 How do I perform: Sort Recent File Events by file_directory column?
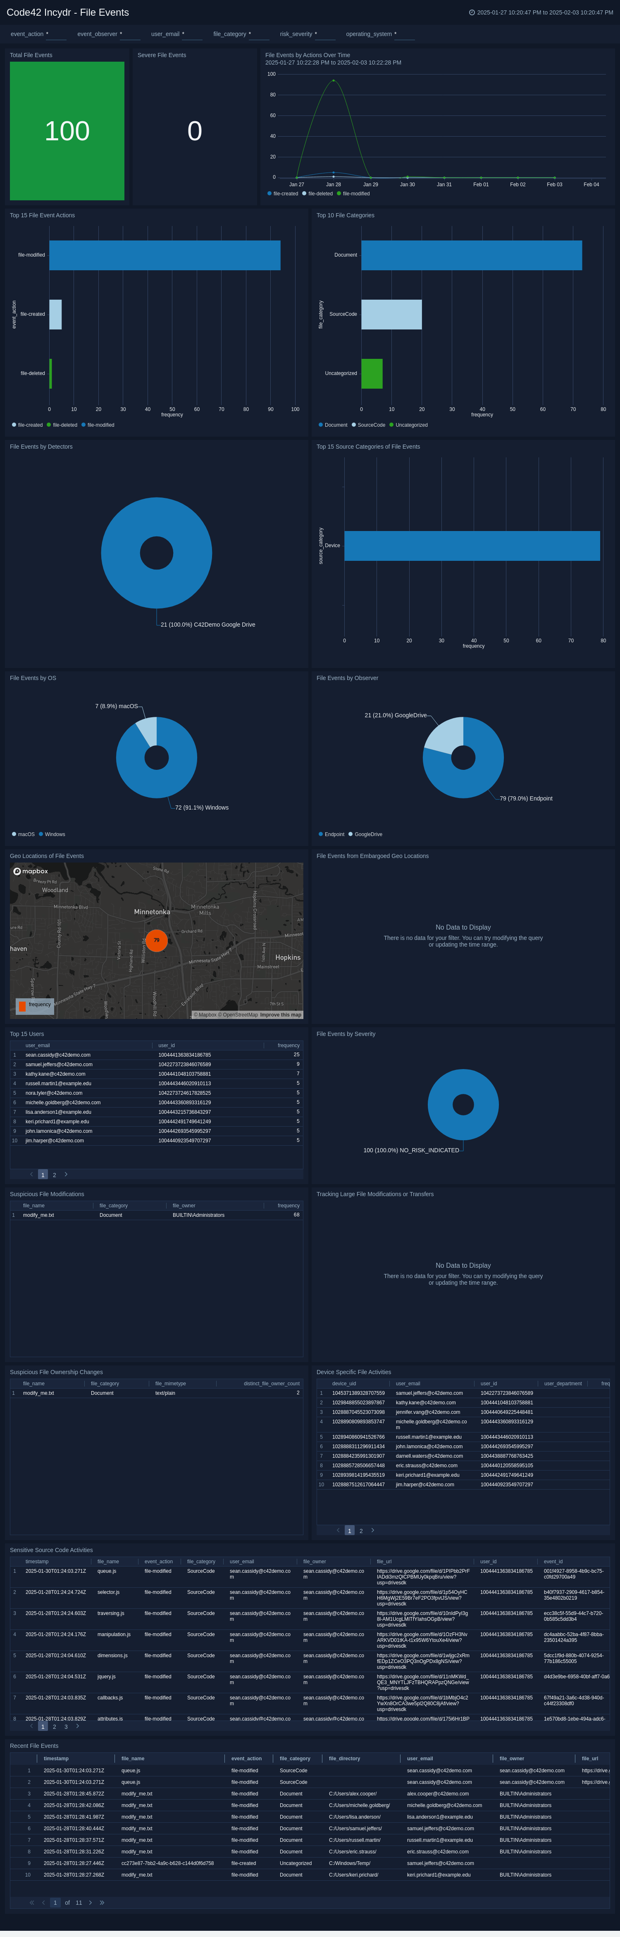345,1758
